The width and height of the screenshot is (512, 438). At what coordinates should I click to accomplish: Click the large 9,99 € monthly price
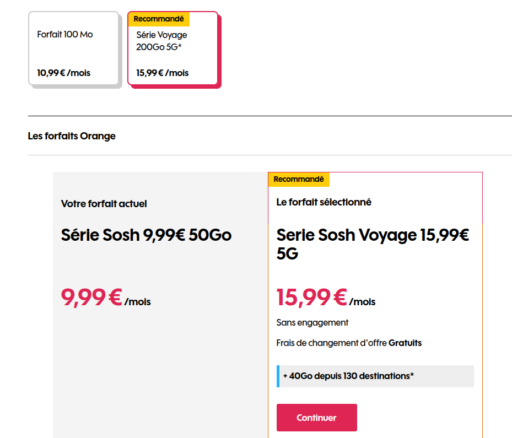tap(91, 298)
